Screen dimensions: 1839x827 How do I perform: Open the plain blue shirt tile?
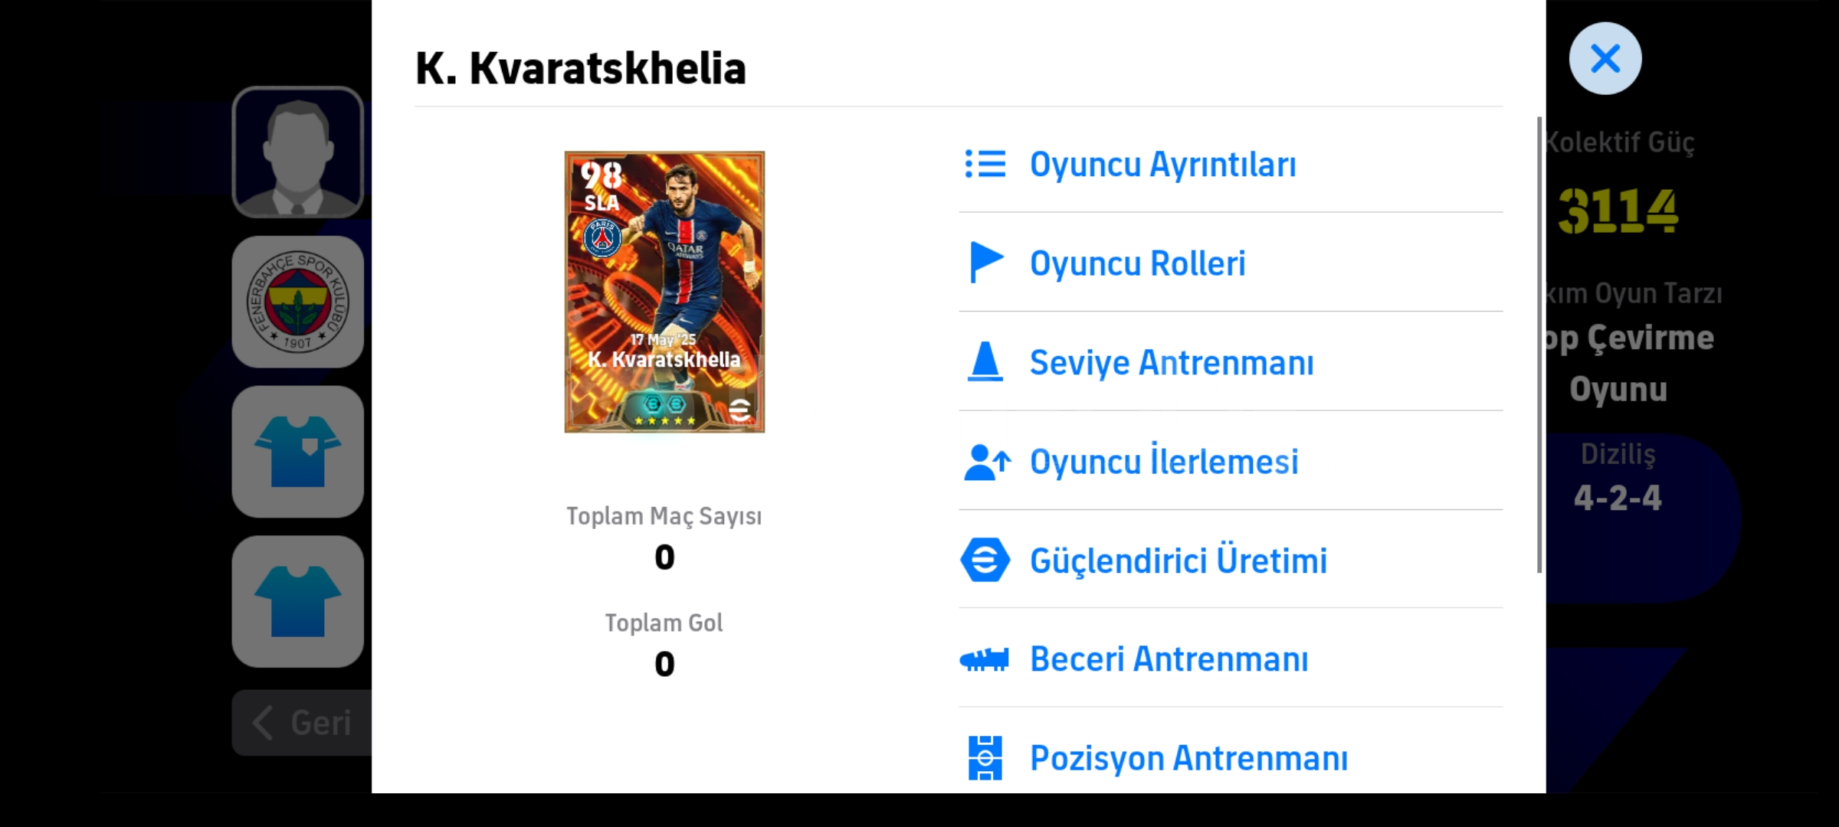(x=298, y=601)
